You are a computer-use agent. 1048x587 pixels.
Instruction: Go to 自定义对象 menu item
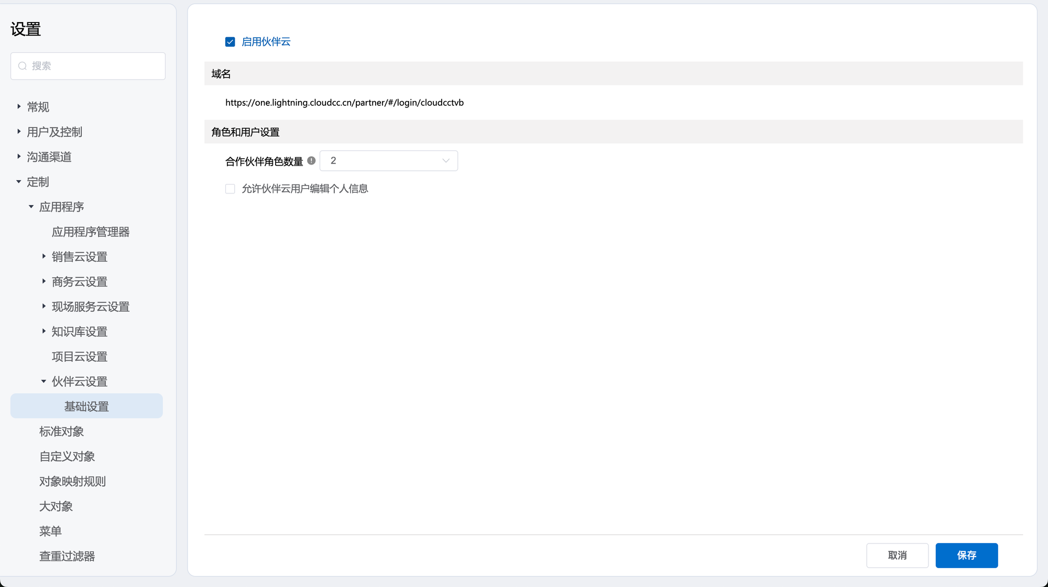67,456
